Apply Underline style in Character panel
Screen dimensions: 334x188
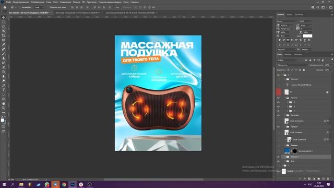pos(305,40)
